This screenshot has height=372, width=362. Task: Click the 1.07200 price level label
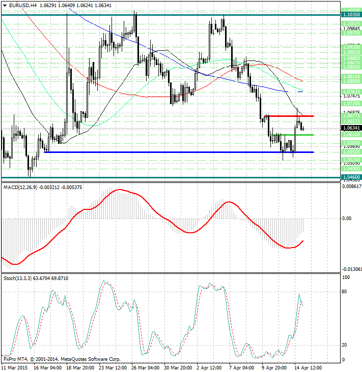[351, 104]
